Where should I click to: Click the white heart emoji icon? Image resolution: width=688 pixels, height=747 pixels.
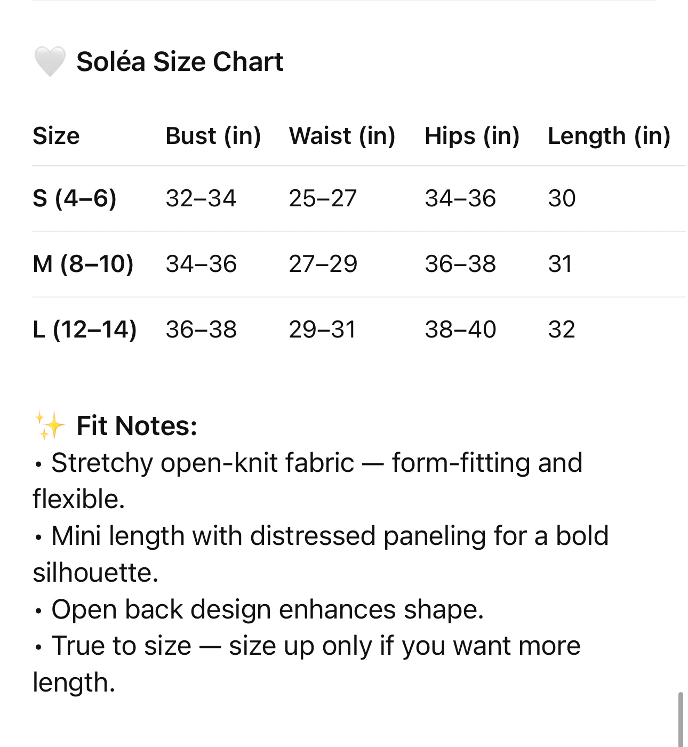tap(50, 61)
